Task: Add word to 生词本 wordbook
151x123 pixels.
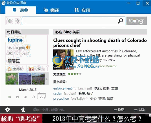Action: (x=15, y=69)
